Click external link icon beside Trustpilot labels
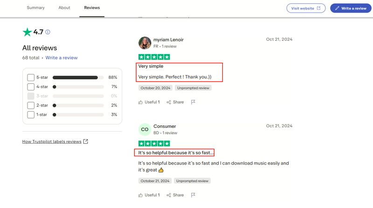373x208 pixels. click(x=86, y=141)
